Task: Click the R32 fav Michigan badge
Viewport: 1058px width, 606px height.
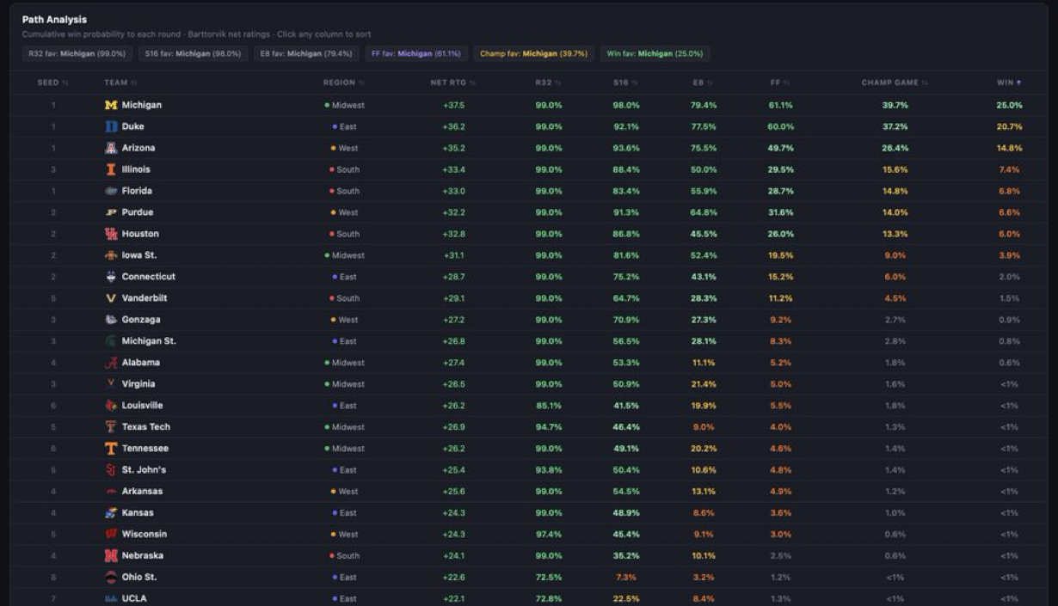Action: coord(77,53)
